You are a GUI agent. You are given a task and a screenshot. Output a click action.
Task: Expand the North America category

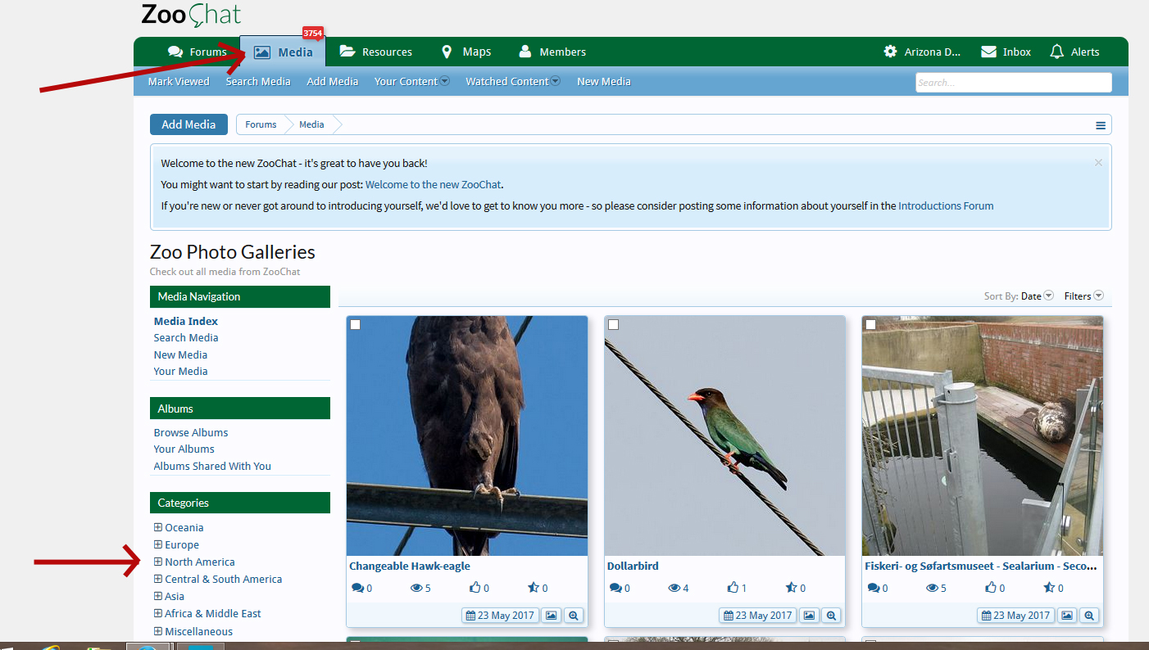coord(158,562)
